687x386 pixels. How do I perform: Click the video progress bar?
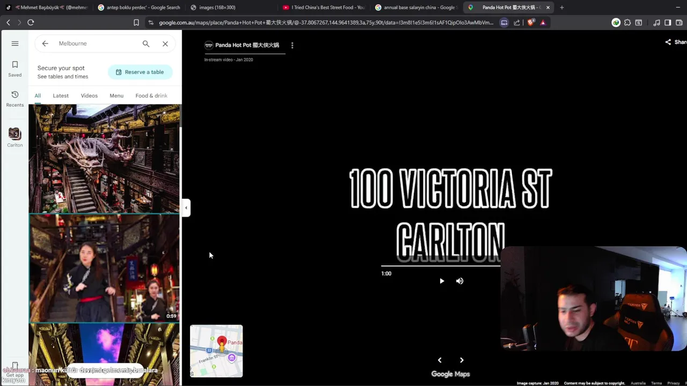[x=441, y=265]
